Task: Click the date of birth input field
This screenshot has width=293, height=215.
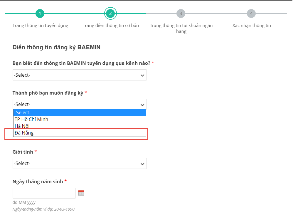Action: pos(44,193)
